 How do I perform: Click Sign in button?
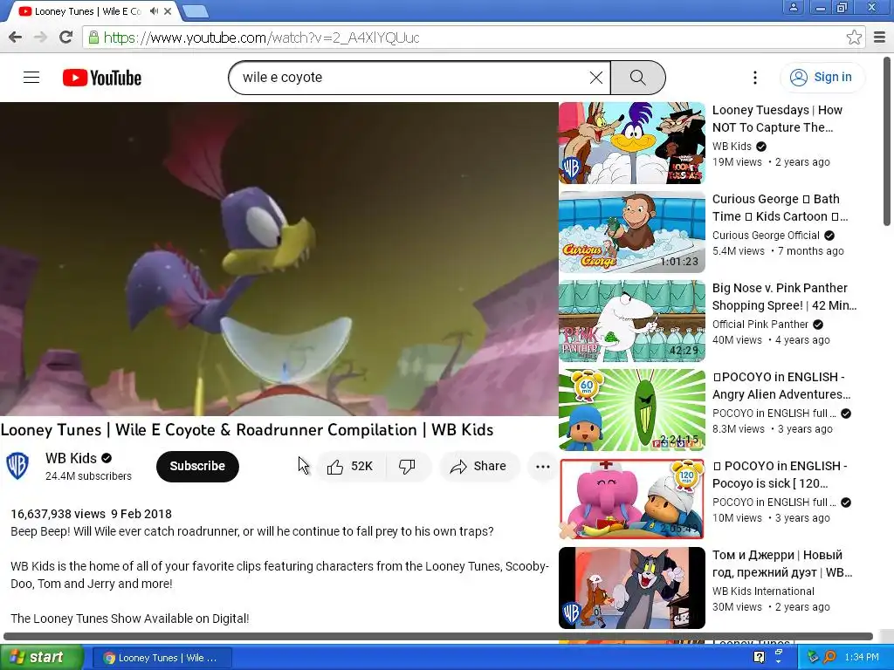[822, 78]
